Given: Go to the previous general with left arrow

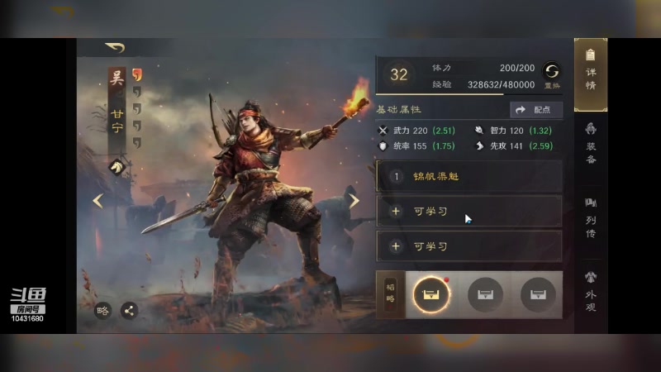Looking at the screenshot, I should click(x=97, y=201).
